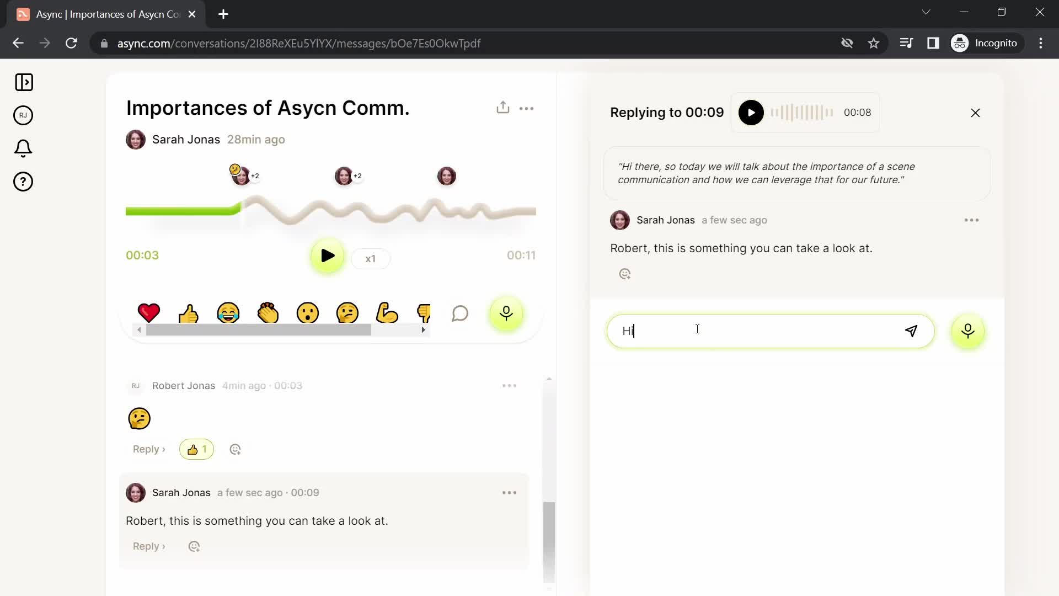Select the thumbs up reaction icon
The height and width of the screenshot is (596, 1059).
click(189, 315)
